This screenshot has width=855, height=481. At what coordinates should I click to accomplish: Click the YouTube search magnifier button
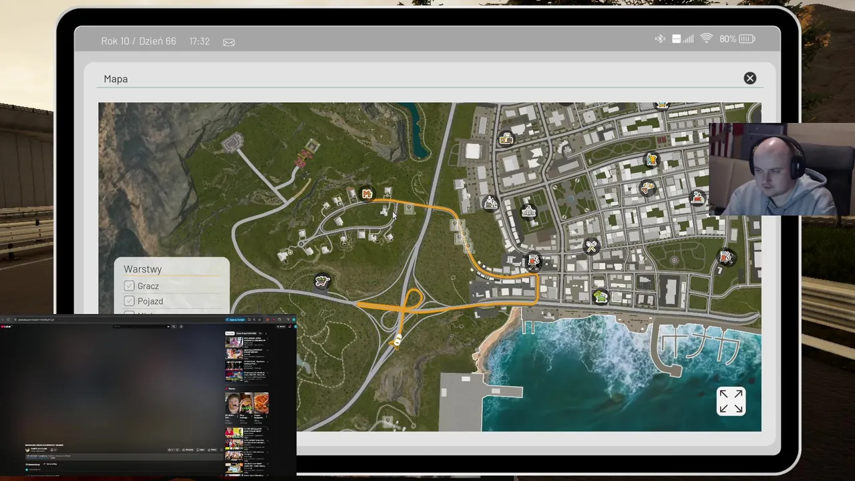pyautogui.click(x=174, y=327)
